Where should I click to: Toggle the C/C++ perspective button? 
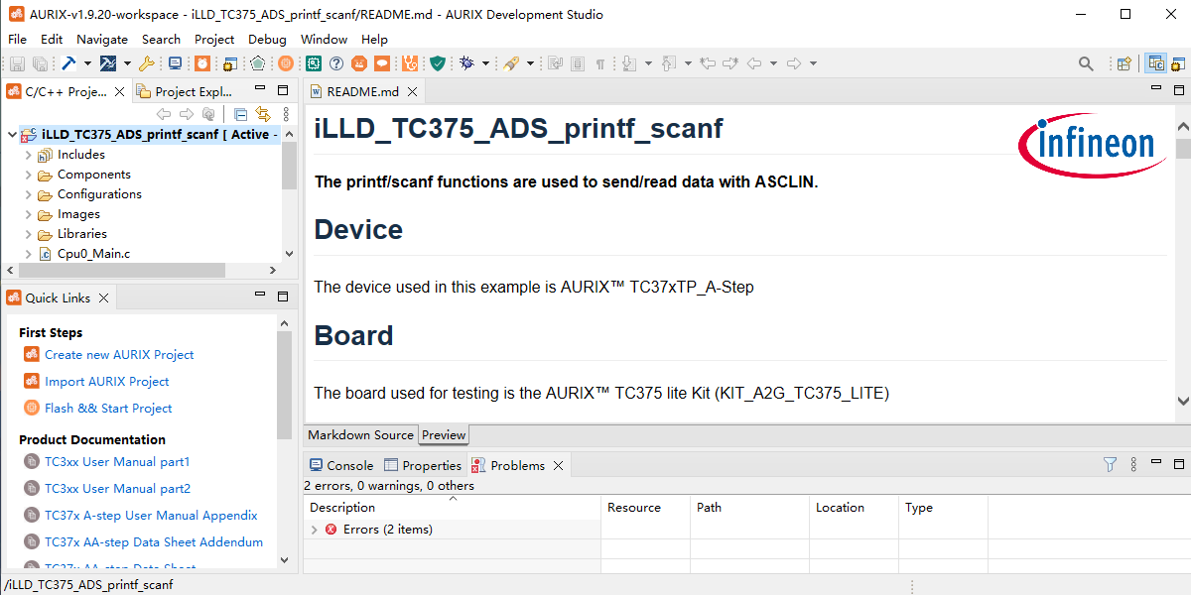1156,63
